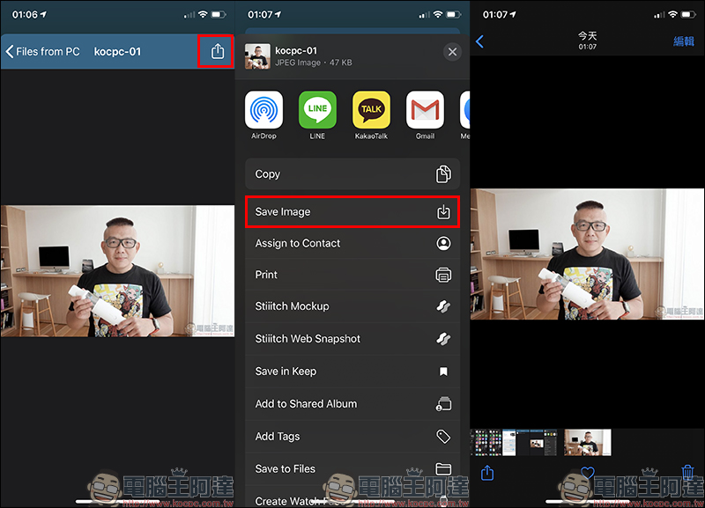Screen dimensions: 705x508
Task: Open Stiiitch Web Snapshot action
Action: pos(352,339)
